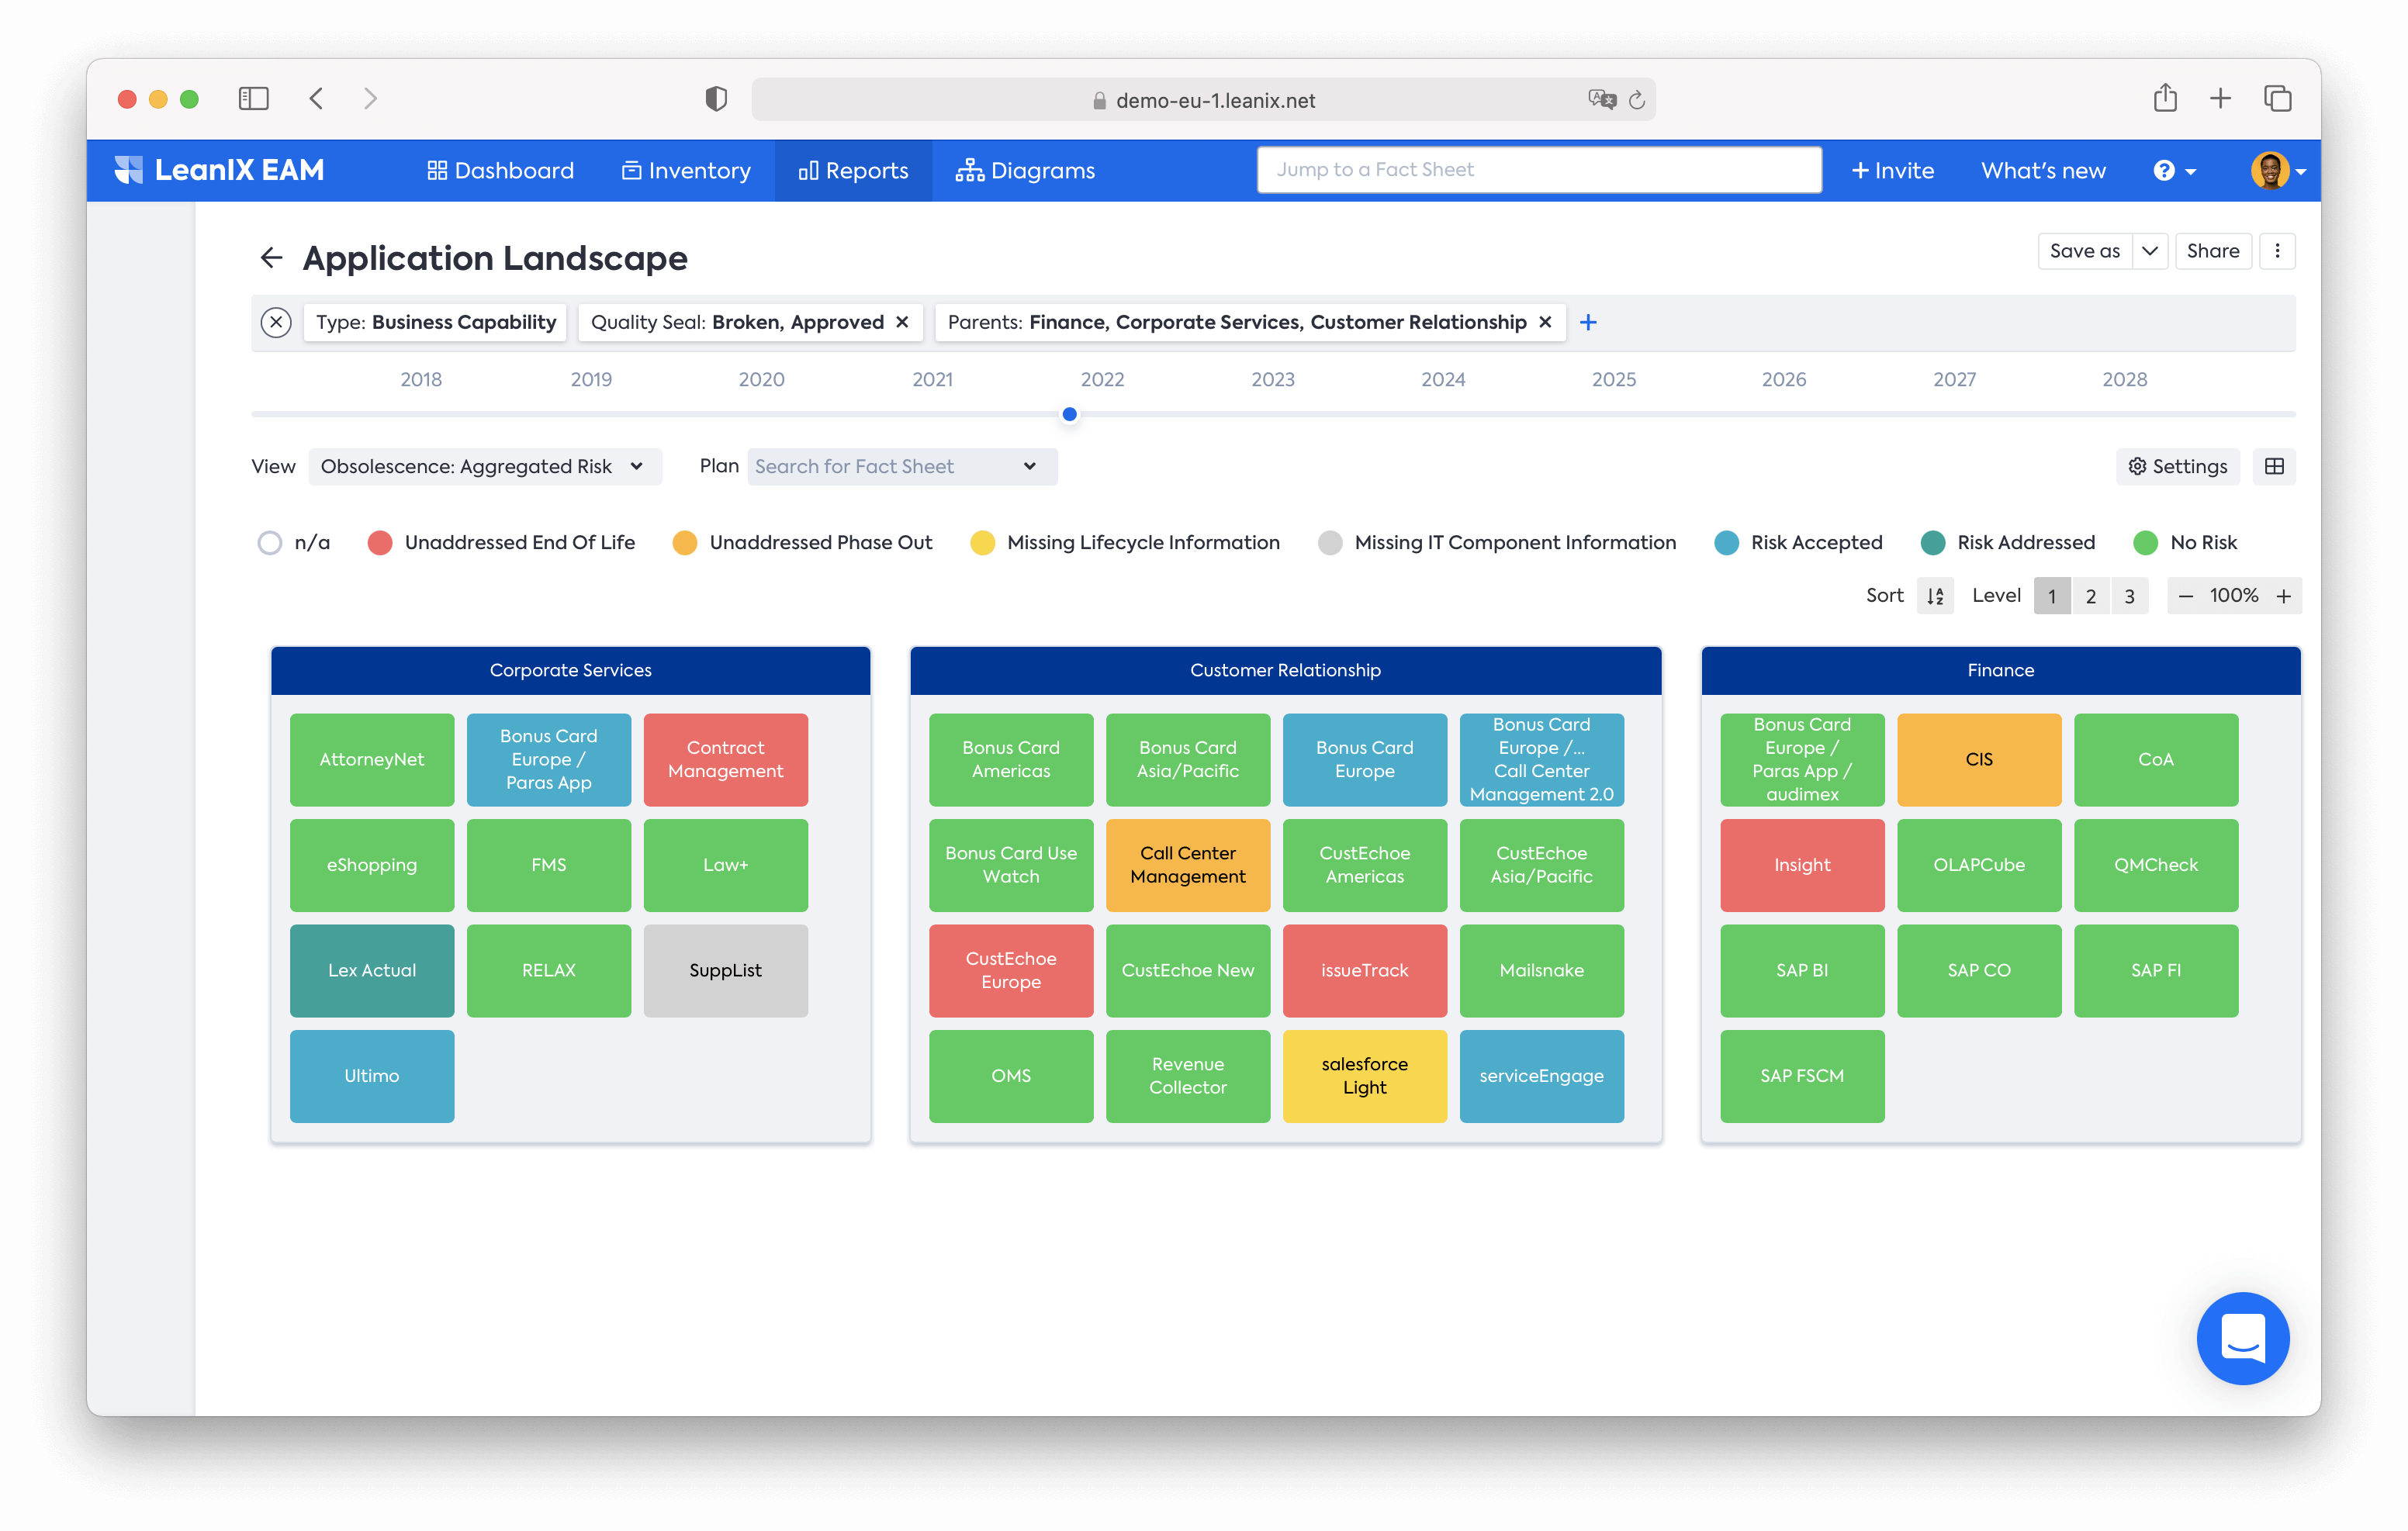2408x1531 pixels.
Task: Open the View Obsolescence dropdown
Action: (485, 466)
